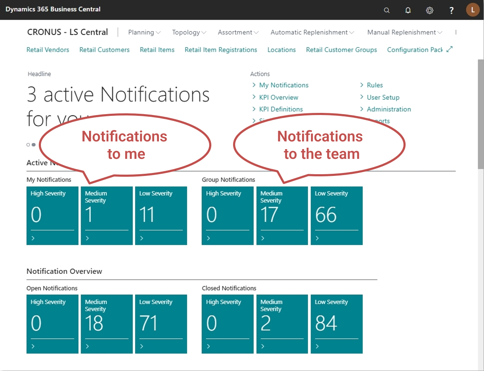The width and height of the screenshot is (484, 371).
Task: Open Retail Customers list
Action: (x=104, y=50)
